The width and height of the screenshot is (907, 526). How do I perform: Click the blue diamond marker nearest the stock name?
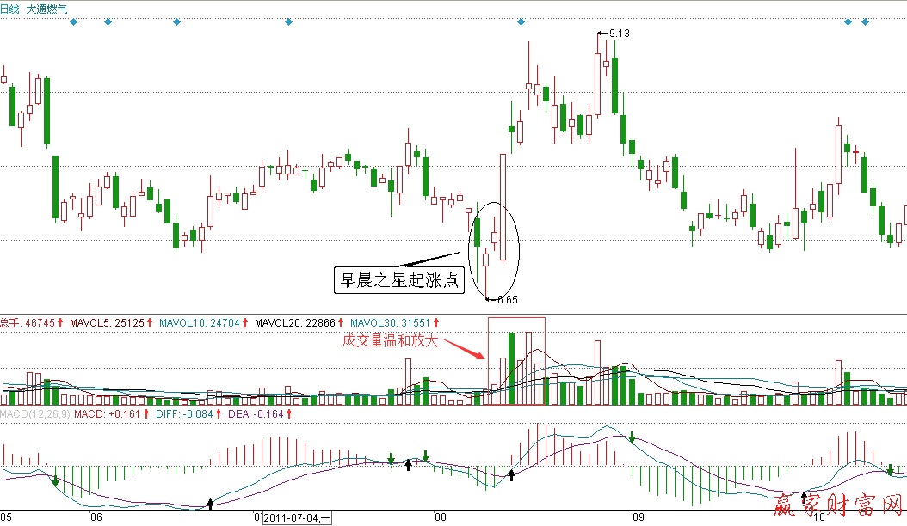click(73, 21)
